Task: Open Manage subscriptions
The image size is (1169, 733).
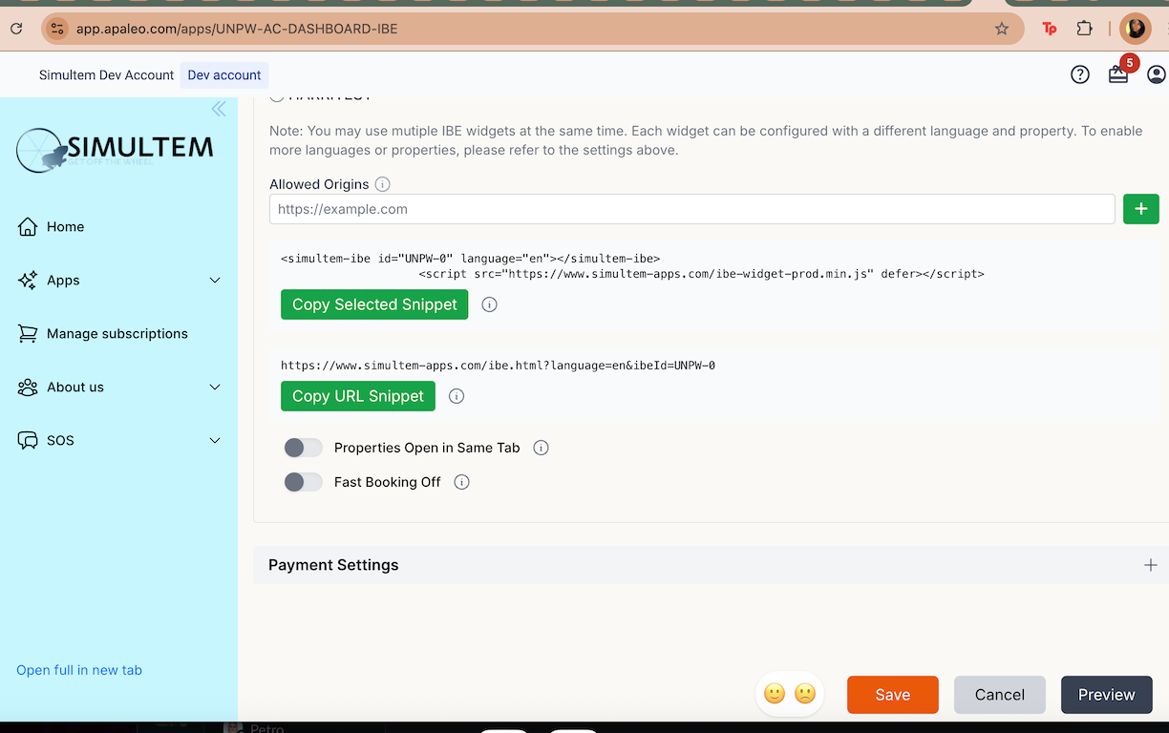Action: pyautogui.click(x=117, y=333)
